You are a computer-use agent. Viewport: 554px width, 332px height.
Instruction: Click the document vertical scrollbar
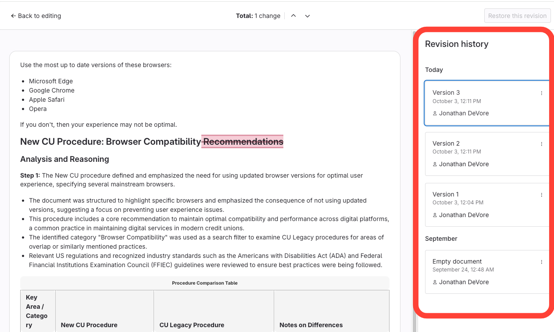point(414,175)
